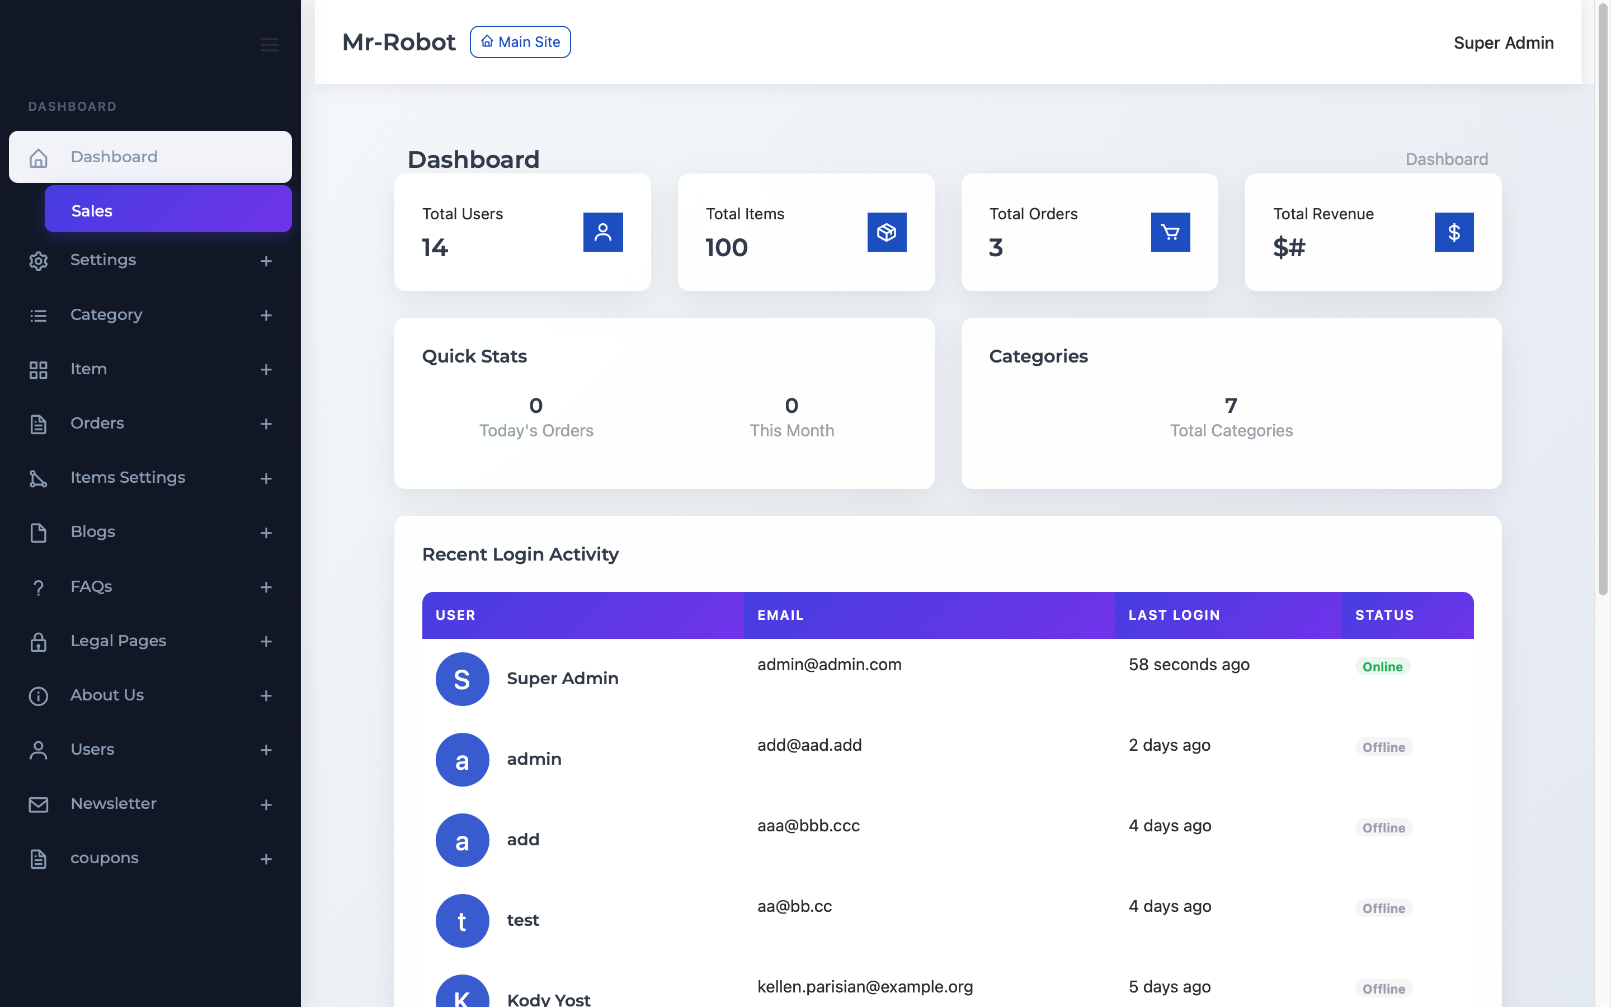Click the Total Revenue dollar icon

pos(1453,232)
